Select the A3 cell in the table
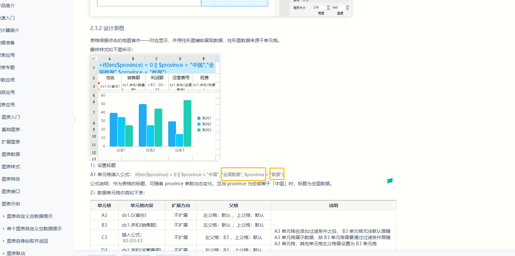The width and height of the screenshot is (515, 256). click(x=104, y=215)
